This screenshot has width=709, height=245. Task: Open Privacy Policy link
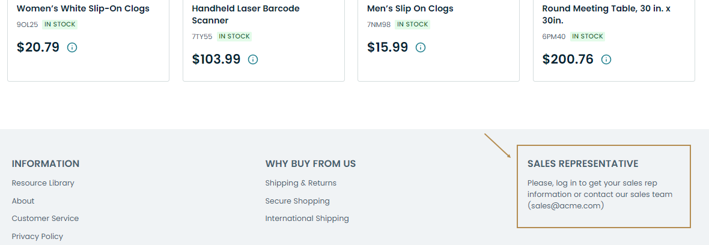click(x=37, y=237)
